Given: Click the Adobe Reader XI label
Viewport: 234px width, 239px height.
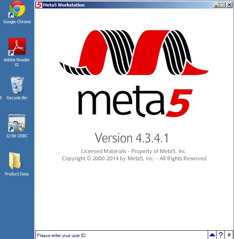Looking at the screenshot, I should click(17, 62).
